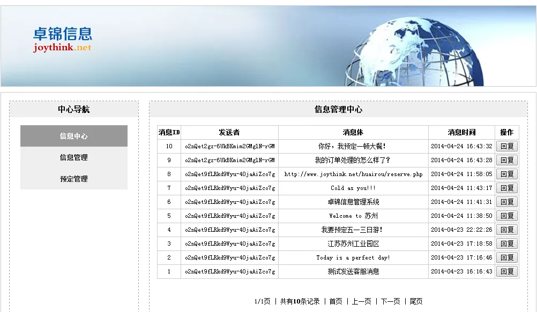Click timestamp 2014-04-23 17:16:46

461,257
